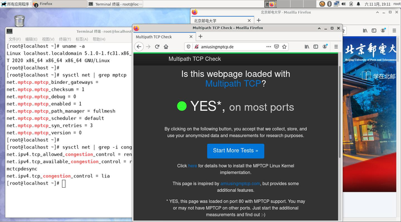
Task: Open Bluetooth tray icon in top panel
Action: point(329,4)
